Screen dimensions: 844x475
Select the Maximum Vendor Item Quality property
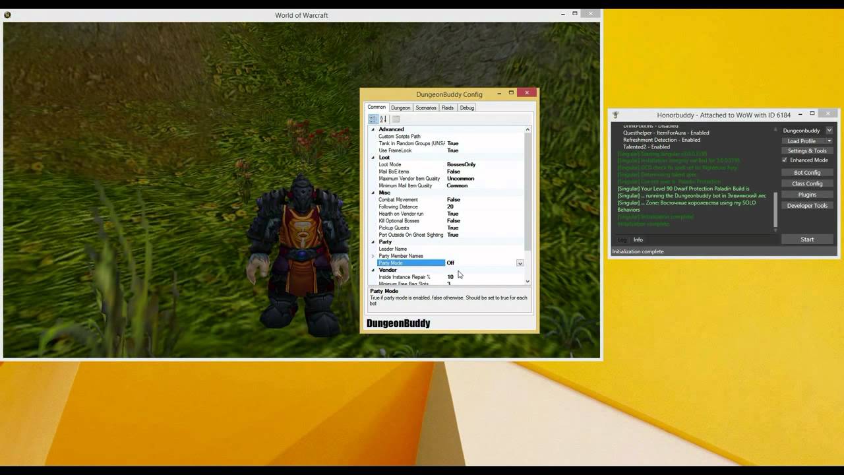pos(409,179)
